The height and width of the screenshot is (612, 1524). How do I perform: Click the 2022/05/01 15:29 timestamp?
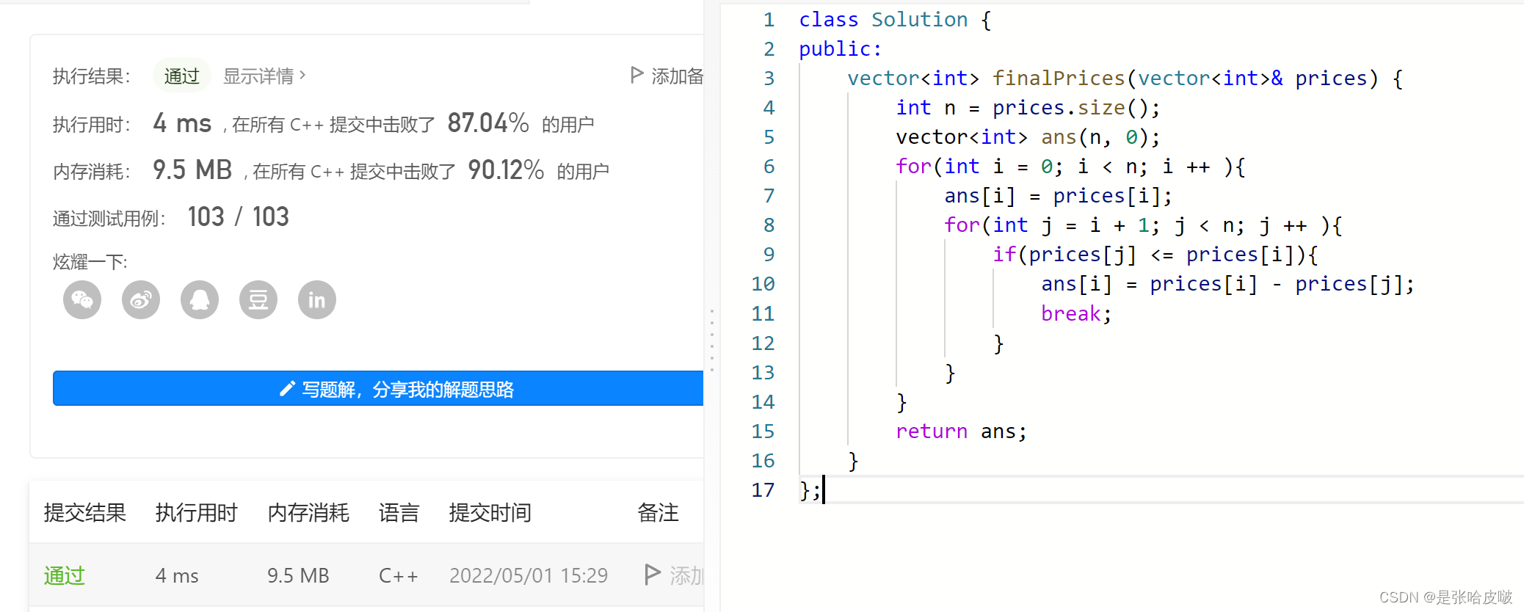click(x=529, y=575)
